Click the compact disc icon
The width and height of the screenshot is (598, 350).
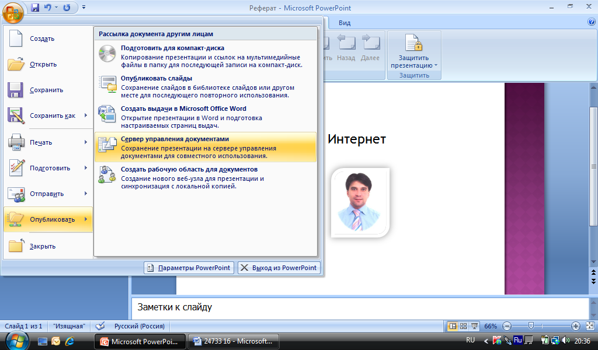[107, 54]
